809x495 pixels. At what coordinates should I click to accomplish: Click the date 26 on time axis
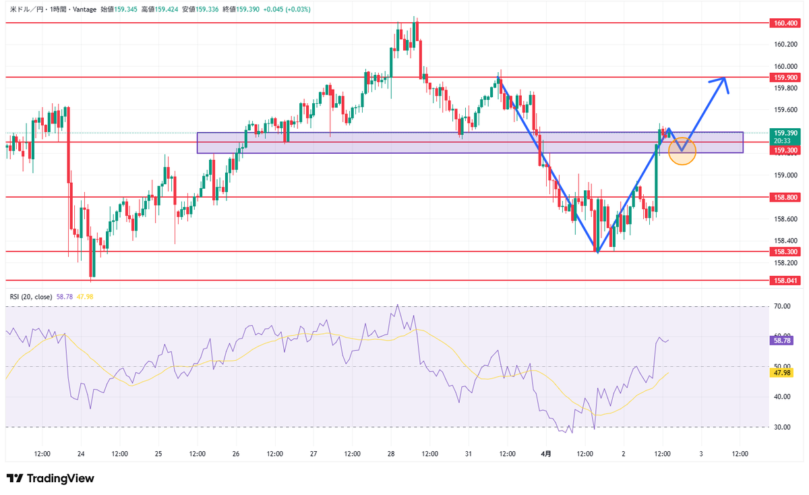click(x=236, y=454)
